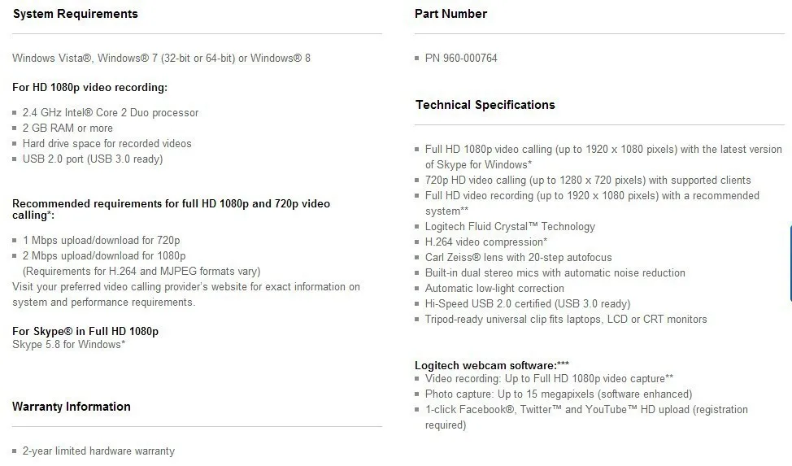Viewport: 792px width, 466px height.
Task: Click the bullet beside 2 GB RAM or more
Action: (x=15, y=128)
